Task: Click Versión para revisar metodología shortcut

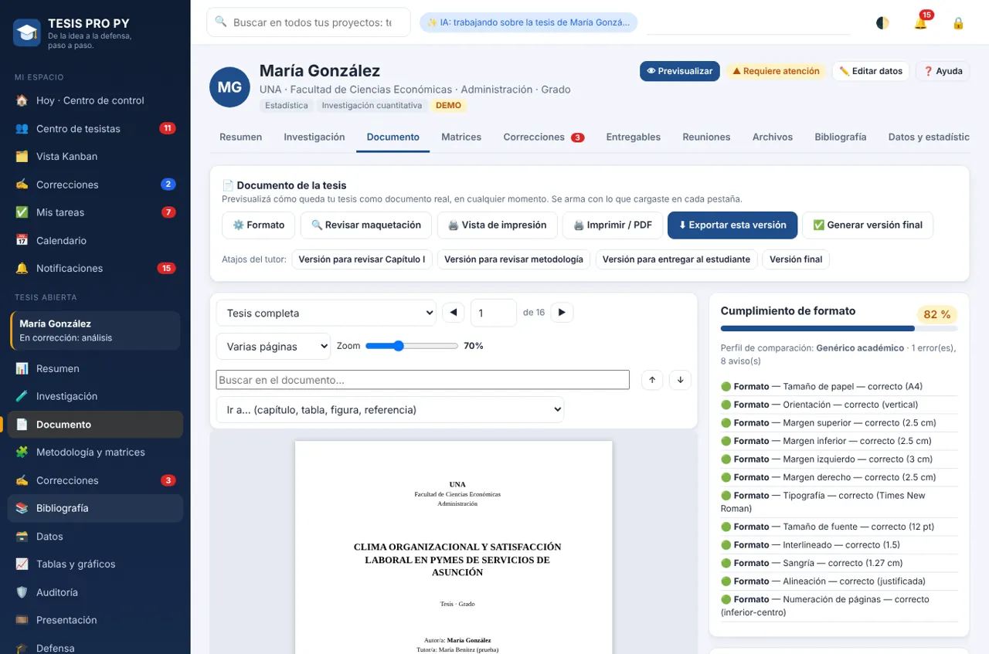Action: (x=514, y=259)
